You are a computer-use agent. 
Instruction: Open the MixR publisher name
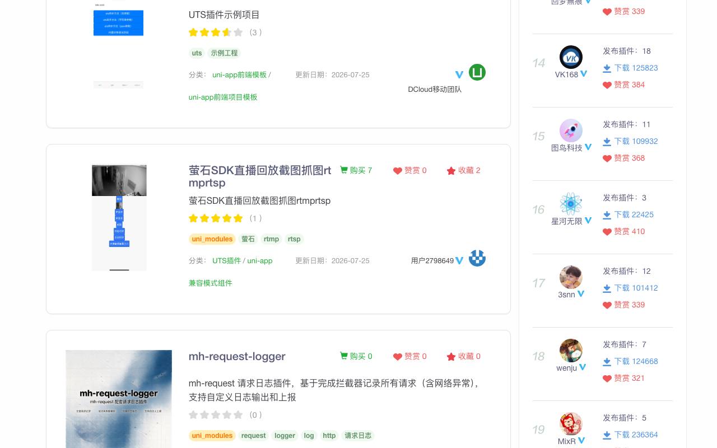567,441
